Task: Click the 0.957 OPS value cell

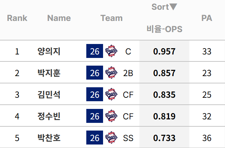Action: point(164,51)
